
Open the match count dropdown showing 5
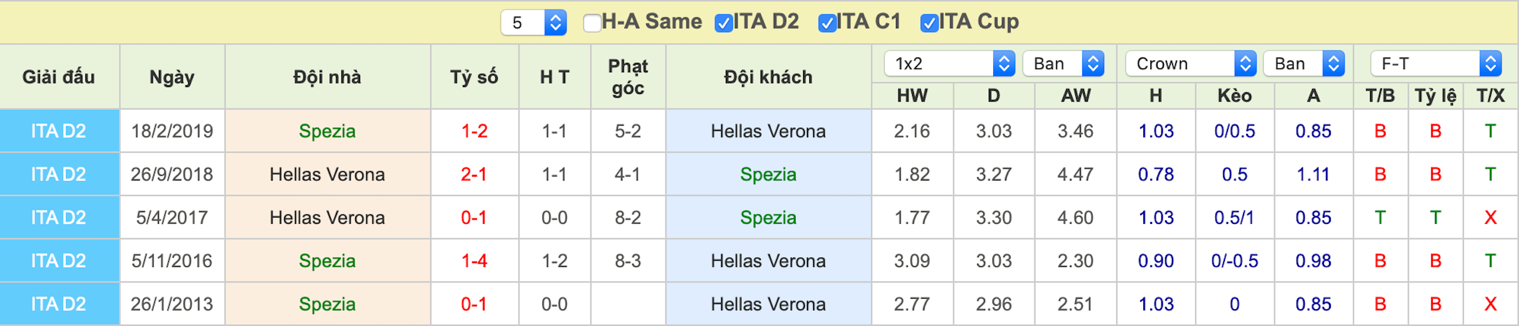533,23
